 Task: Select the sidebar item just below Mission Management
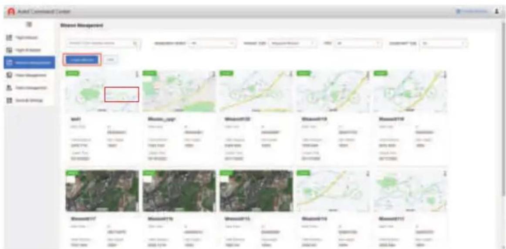28,76
